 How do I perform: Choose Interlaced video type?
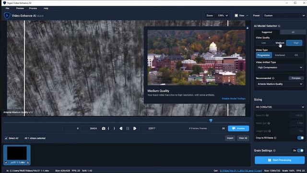click(280, 55)
